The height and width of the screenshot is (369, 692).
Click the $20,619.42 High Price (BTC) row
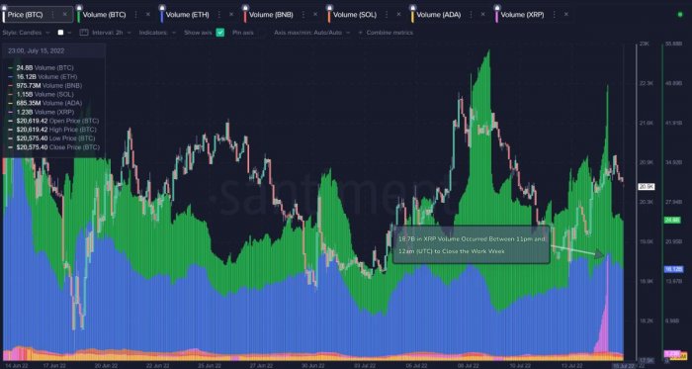click(53, 130)
